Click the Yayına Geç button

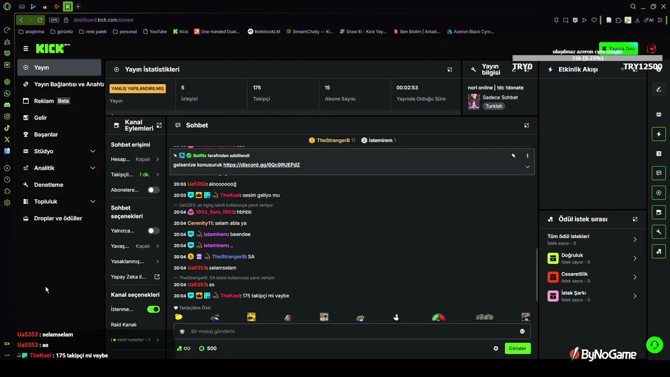619,49
